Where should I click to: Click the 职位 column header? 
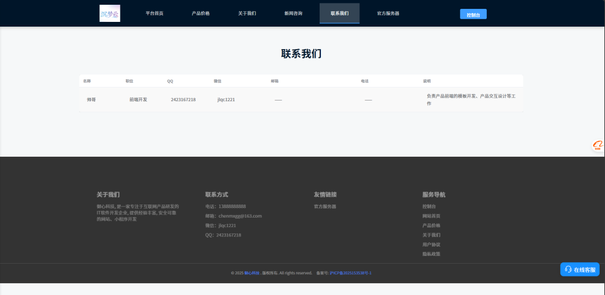tap(129, 81)
